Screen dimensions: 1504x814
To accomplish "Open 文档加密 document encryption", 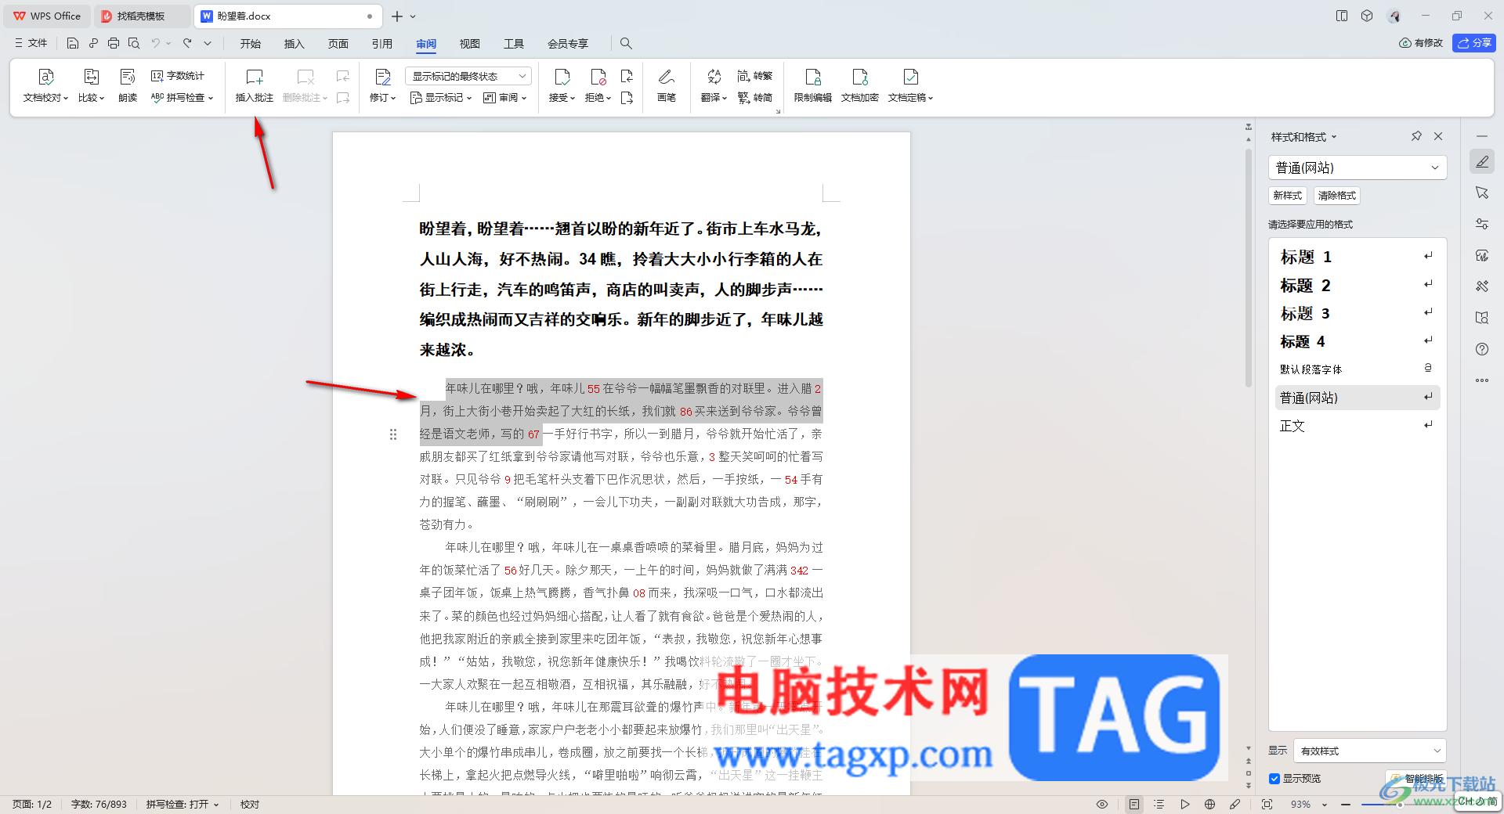I will [860, 85].
